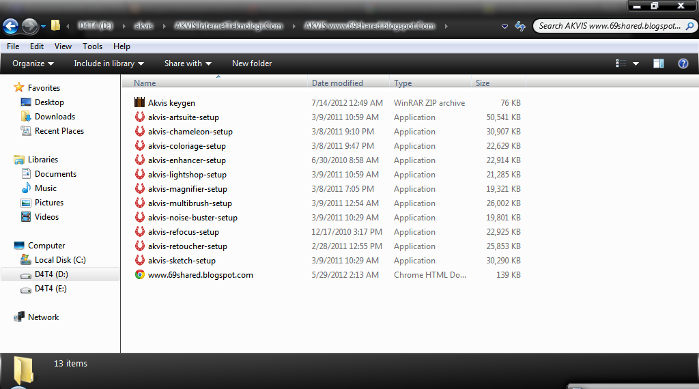
Task: Open the Videos library icon
Action: click(26, 217)
